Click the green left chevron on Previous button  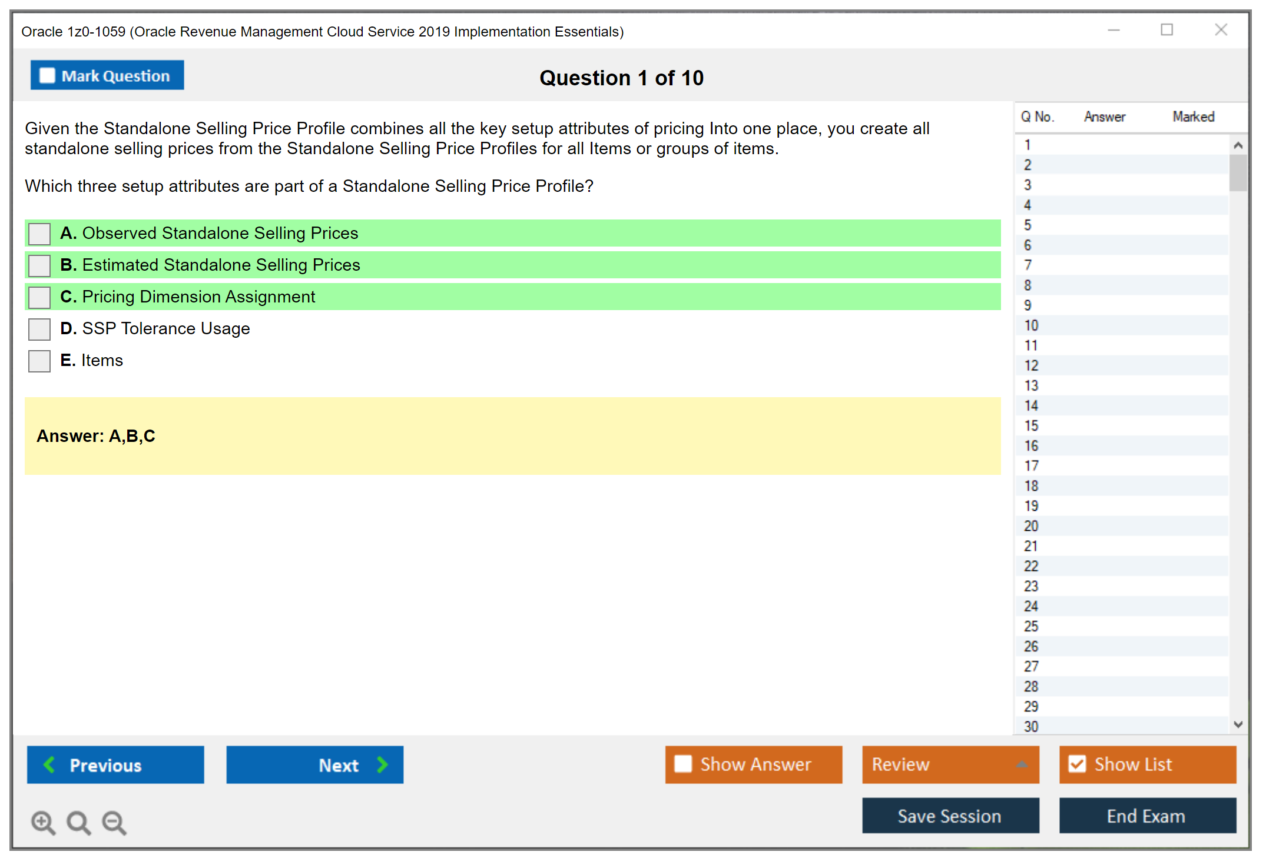(49, 764)
